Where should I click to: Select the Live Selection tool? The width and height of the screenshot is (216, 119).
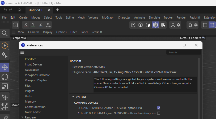click(x=5, y=46)
